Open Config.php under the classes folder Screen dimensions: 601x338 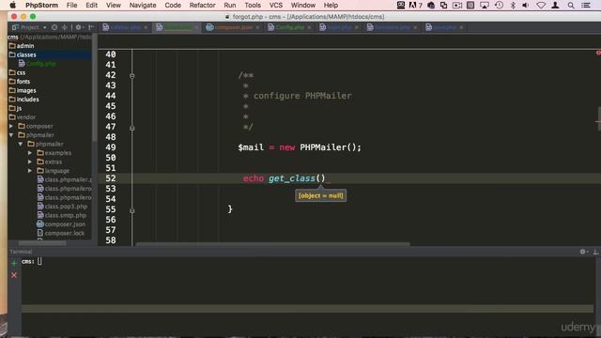(x=41, y=64)
